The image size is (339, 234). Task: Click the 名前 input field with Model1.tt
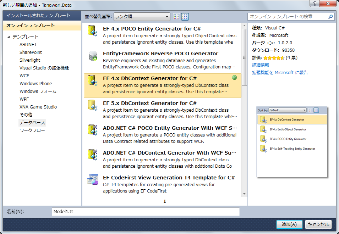tap(146, 212)
